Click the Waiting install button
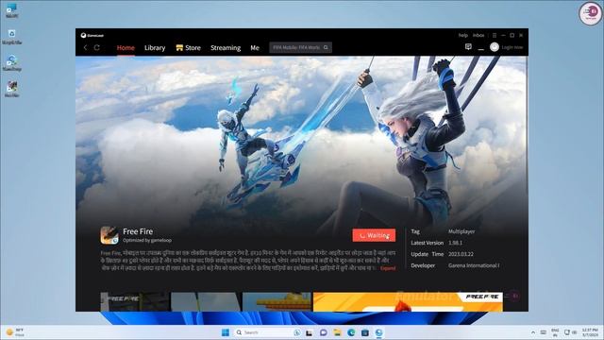Viewport: 604px width, 340px height. pos(374,235)
